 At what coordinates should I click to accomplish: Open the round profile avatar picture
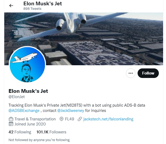point(27,64)
